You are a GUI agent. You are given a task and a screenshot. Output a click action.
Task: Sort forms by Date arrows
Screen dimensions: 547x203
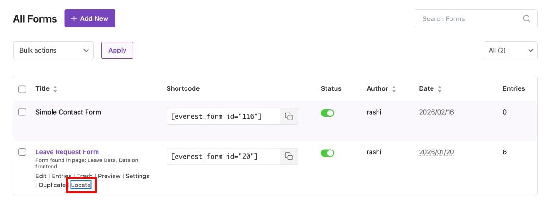pyautogui.click(x=440, y=89)
